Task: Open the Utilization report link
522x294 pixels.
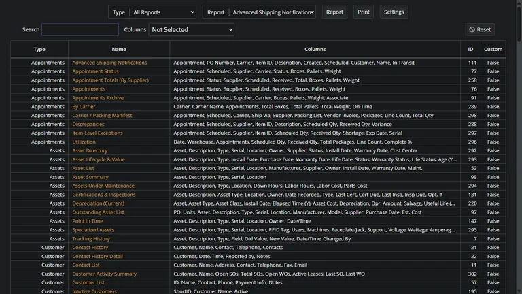Action: (84, 142)
